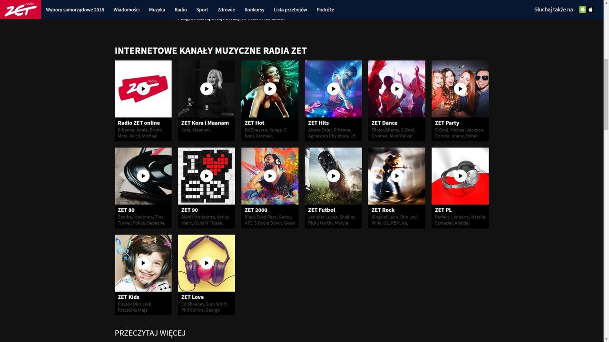Click the Rihanna, Adele, Bruno artist text

(140, 130)
